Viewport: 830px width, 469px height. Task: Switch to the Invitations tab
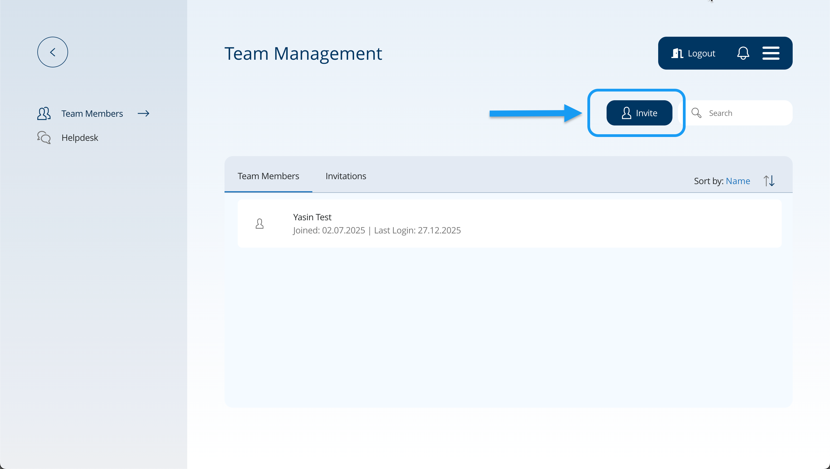coord(346,176)
